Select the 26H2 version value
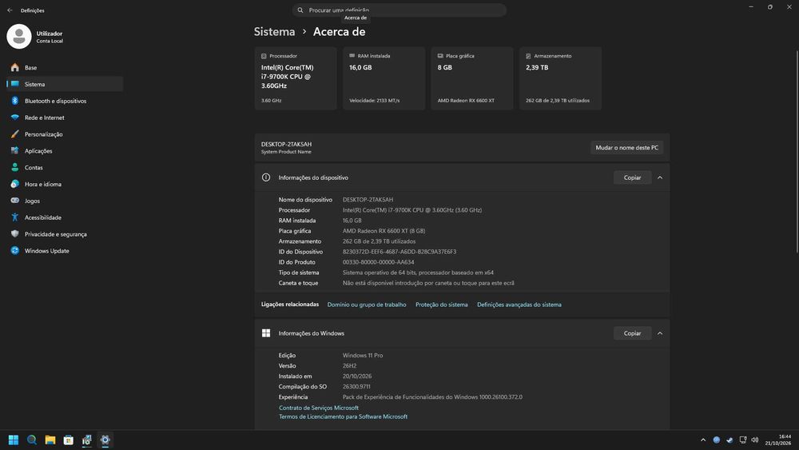 tap(350, 366)
